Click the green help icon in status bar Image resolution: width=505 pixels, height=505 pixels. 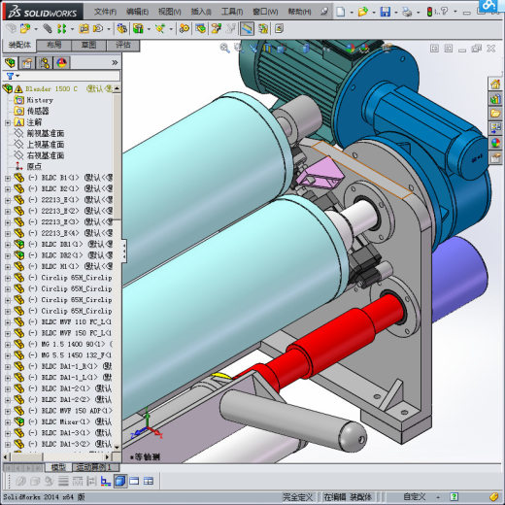pos(454,496)
